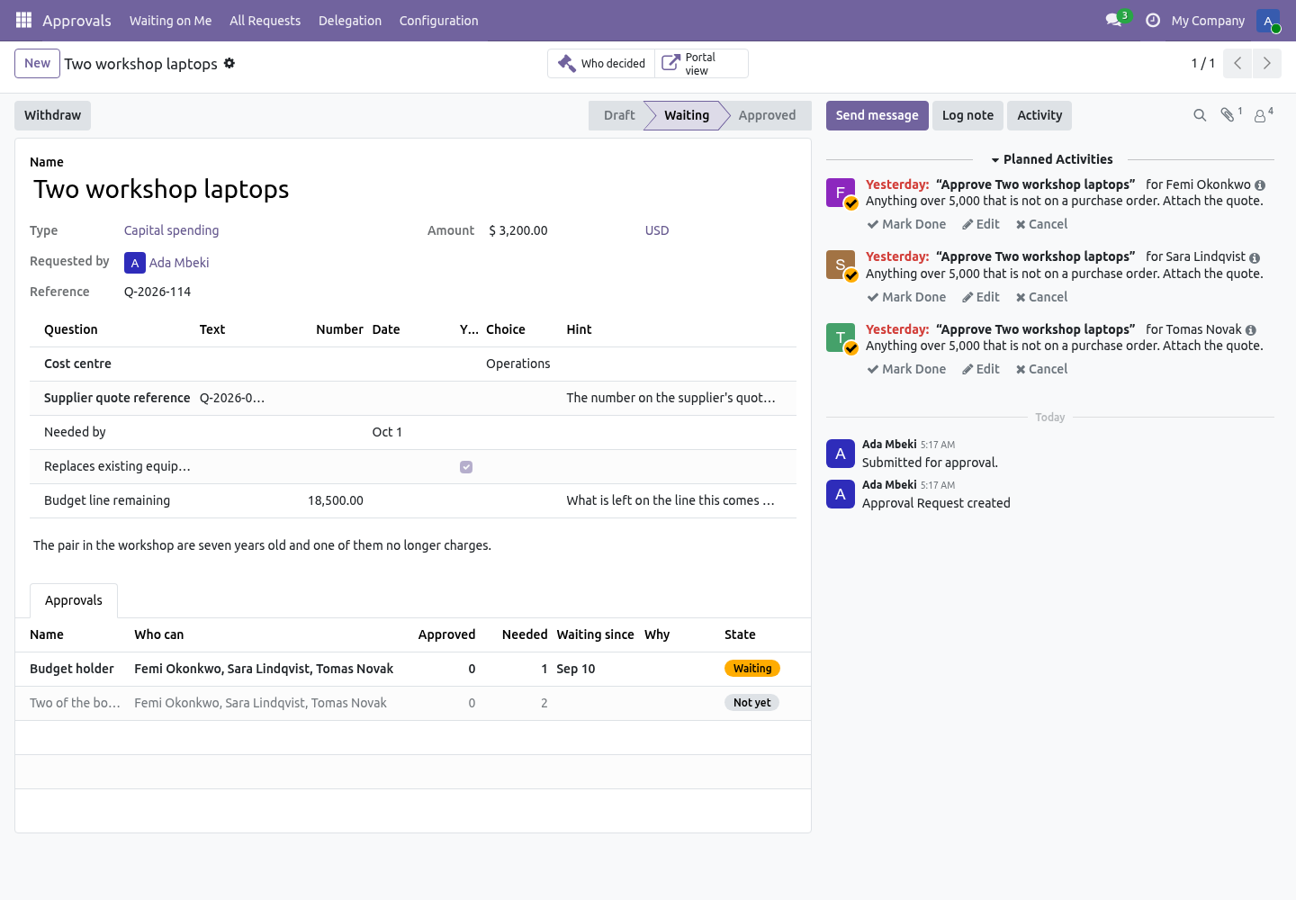Open attachments via the paperclip icon
The image size is (1296, 900).
point(1228,115)
